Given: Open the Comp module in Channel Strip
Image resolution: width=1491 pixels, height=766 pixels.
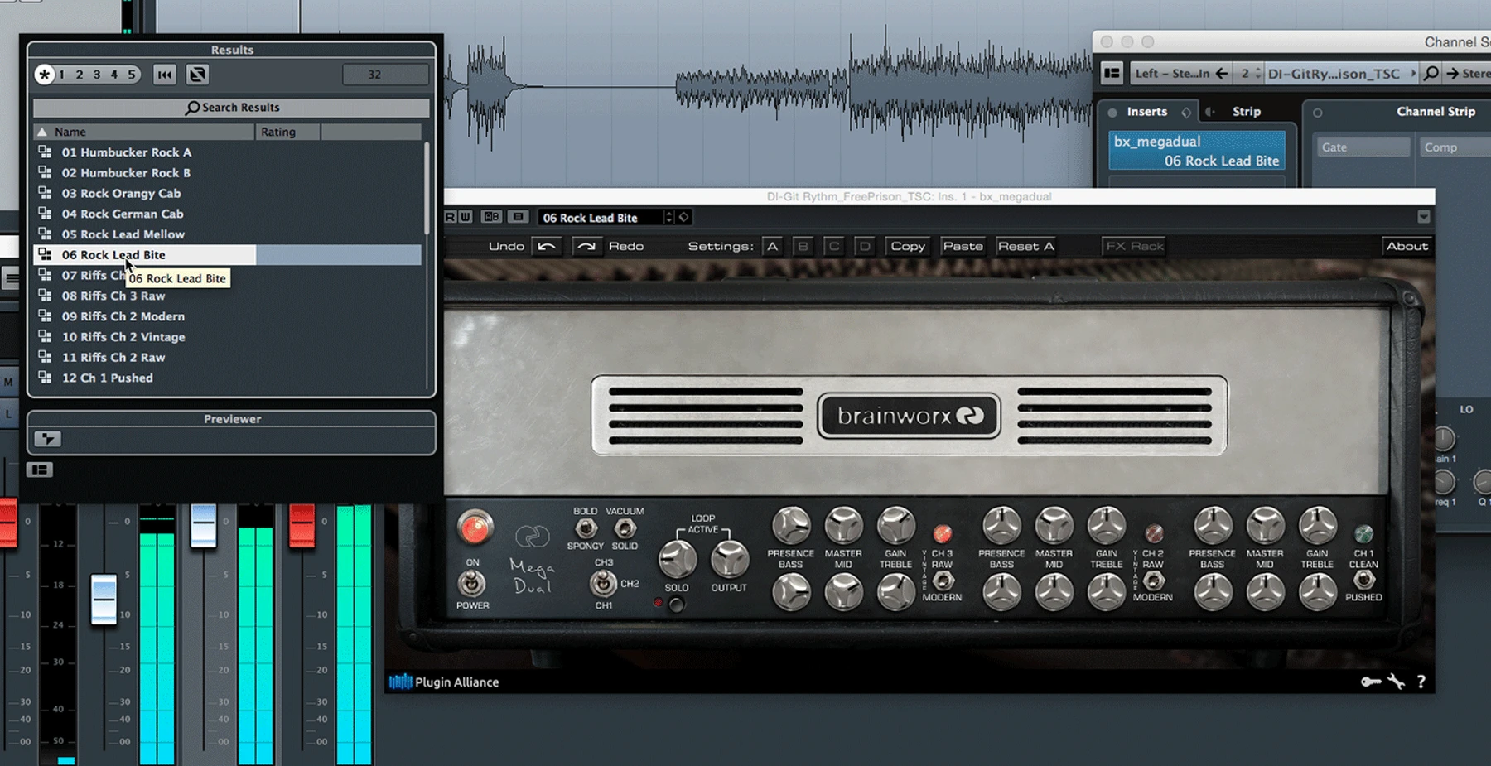Looking at the screenshot, I should 1454,147.
